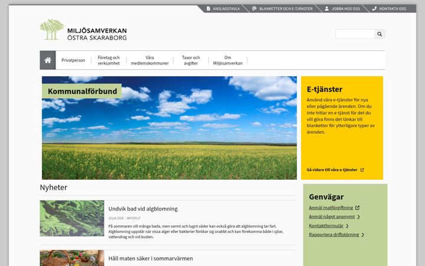
Task: Click chevron next to Rapportera driftstörning
Action: pos(362,235)
